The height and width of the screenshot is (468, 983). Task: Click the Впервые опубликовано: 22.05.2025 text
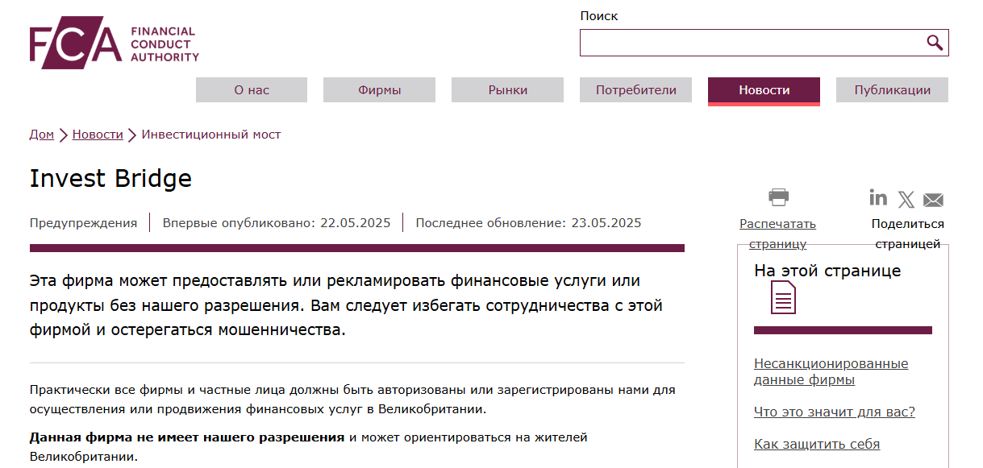coord(277,223)
